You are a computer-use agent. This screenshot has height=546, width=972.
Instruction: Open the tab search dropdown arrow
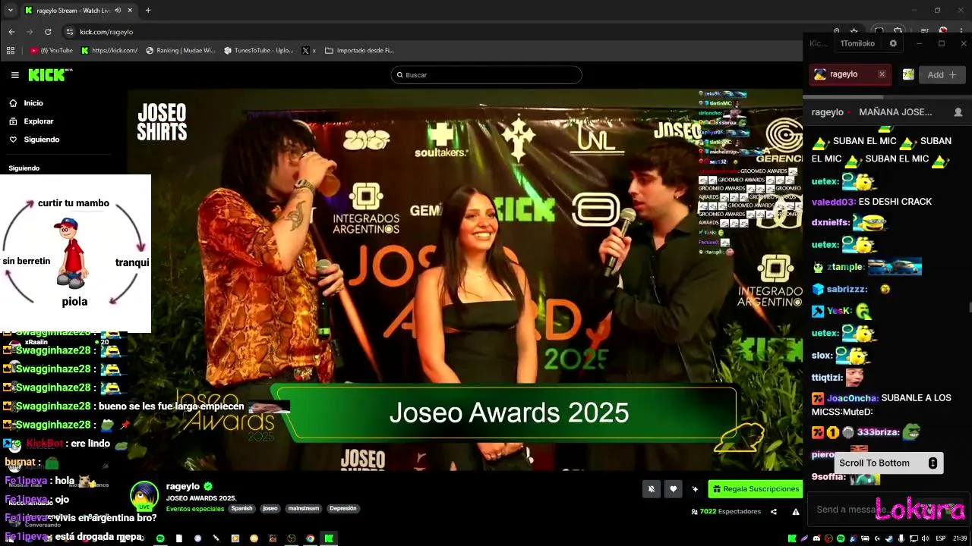pos(10,11)
